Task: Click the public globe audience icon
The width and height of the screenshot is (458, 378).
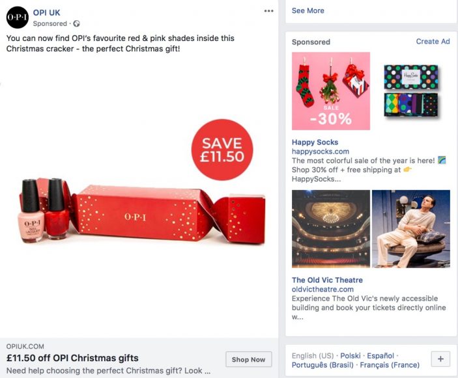Action: click(x=76, y=23)
